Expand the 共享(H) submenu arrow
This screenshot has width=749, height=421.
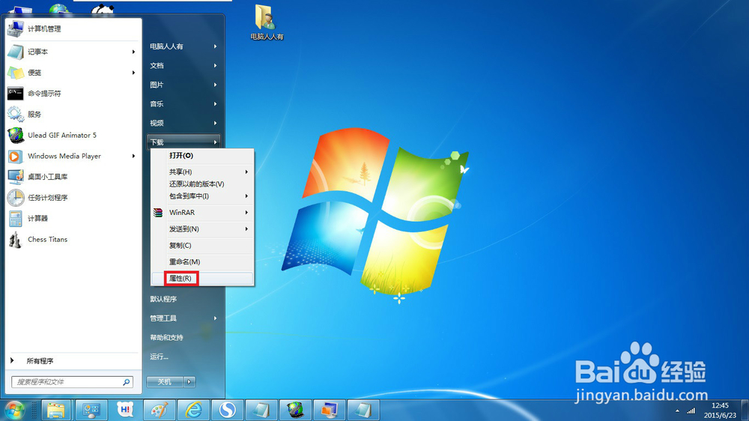246,172
